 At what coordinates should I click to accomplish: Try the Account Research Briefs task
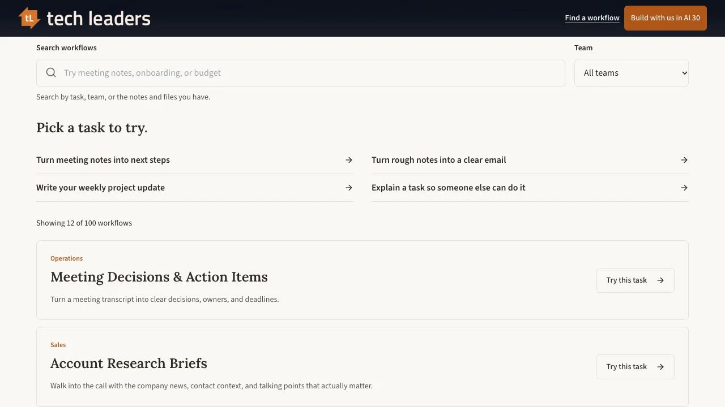(636, 367)
